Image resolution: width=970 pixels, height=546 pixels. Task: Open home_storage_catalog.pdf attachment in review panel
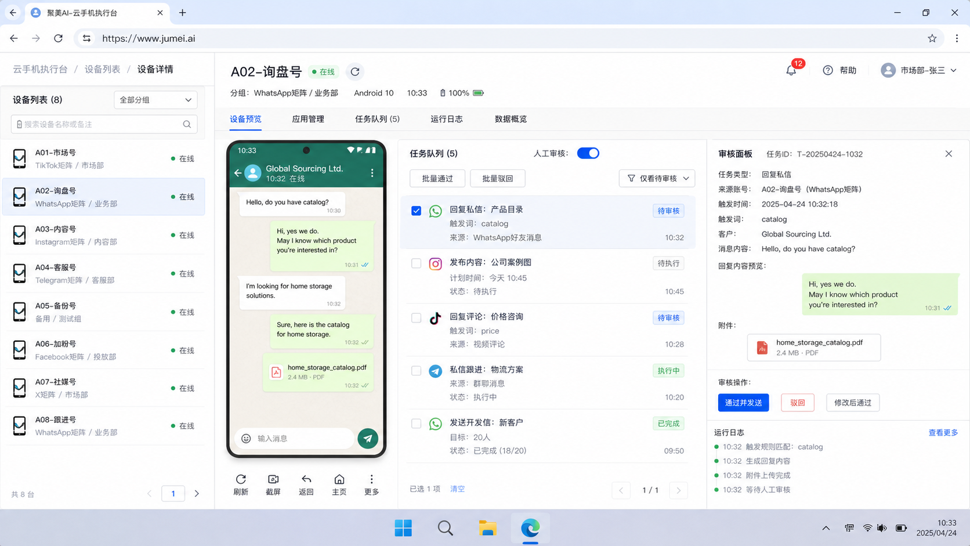814,348
